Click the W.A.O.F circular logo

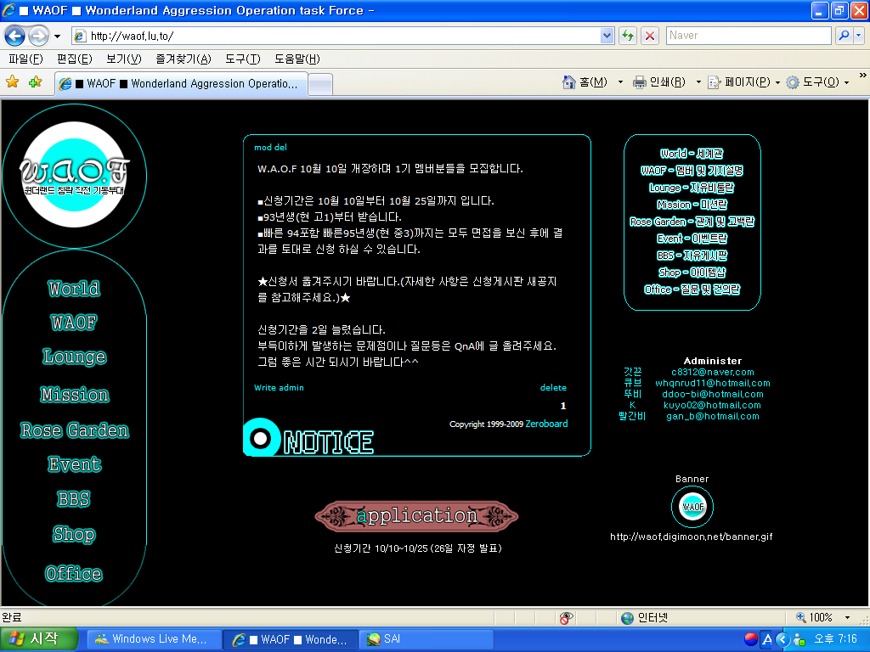[x=75, y=175]
